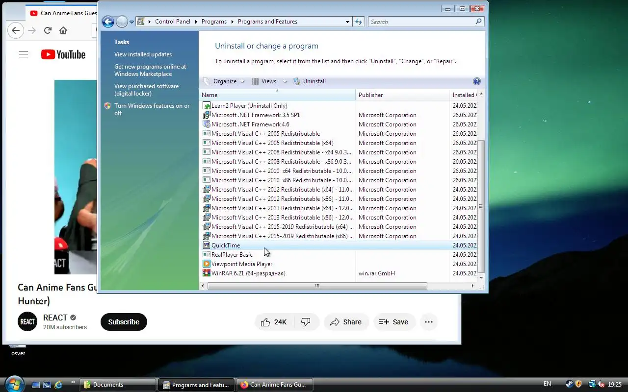The height and width of the screenshot is (392, 628).
Task: Expand the address bar history dropdown
Action: coord(347,22)
